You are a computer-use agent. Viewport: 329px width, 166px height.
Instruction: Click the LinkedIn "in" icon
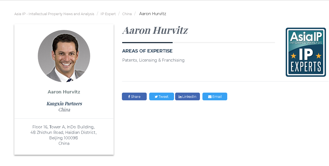(x=180, y=96)
